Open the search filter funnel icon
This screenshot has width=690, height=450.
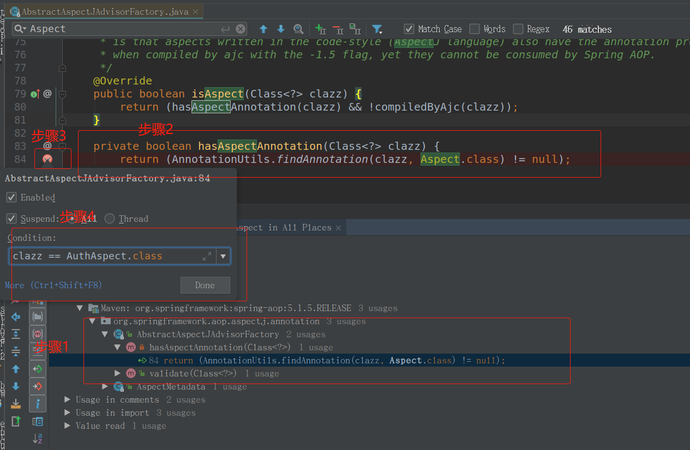(x=377, y=29)
